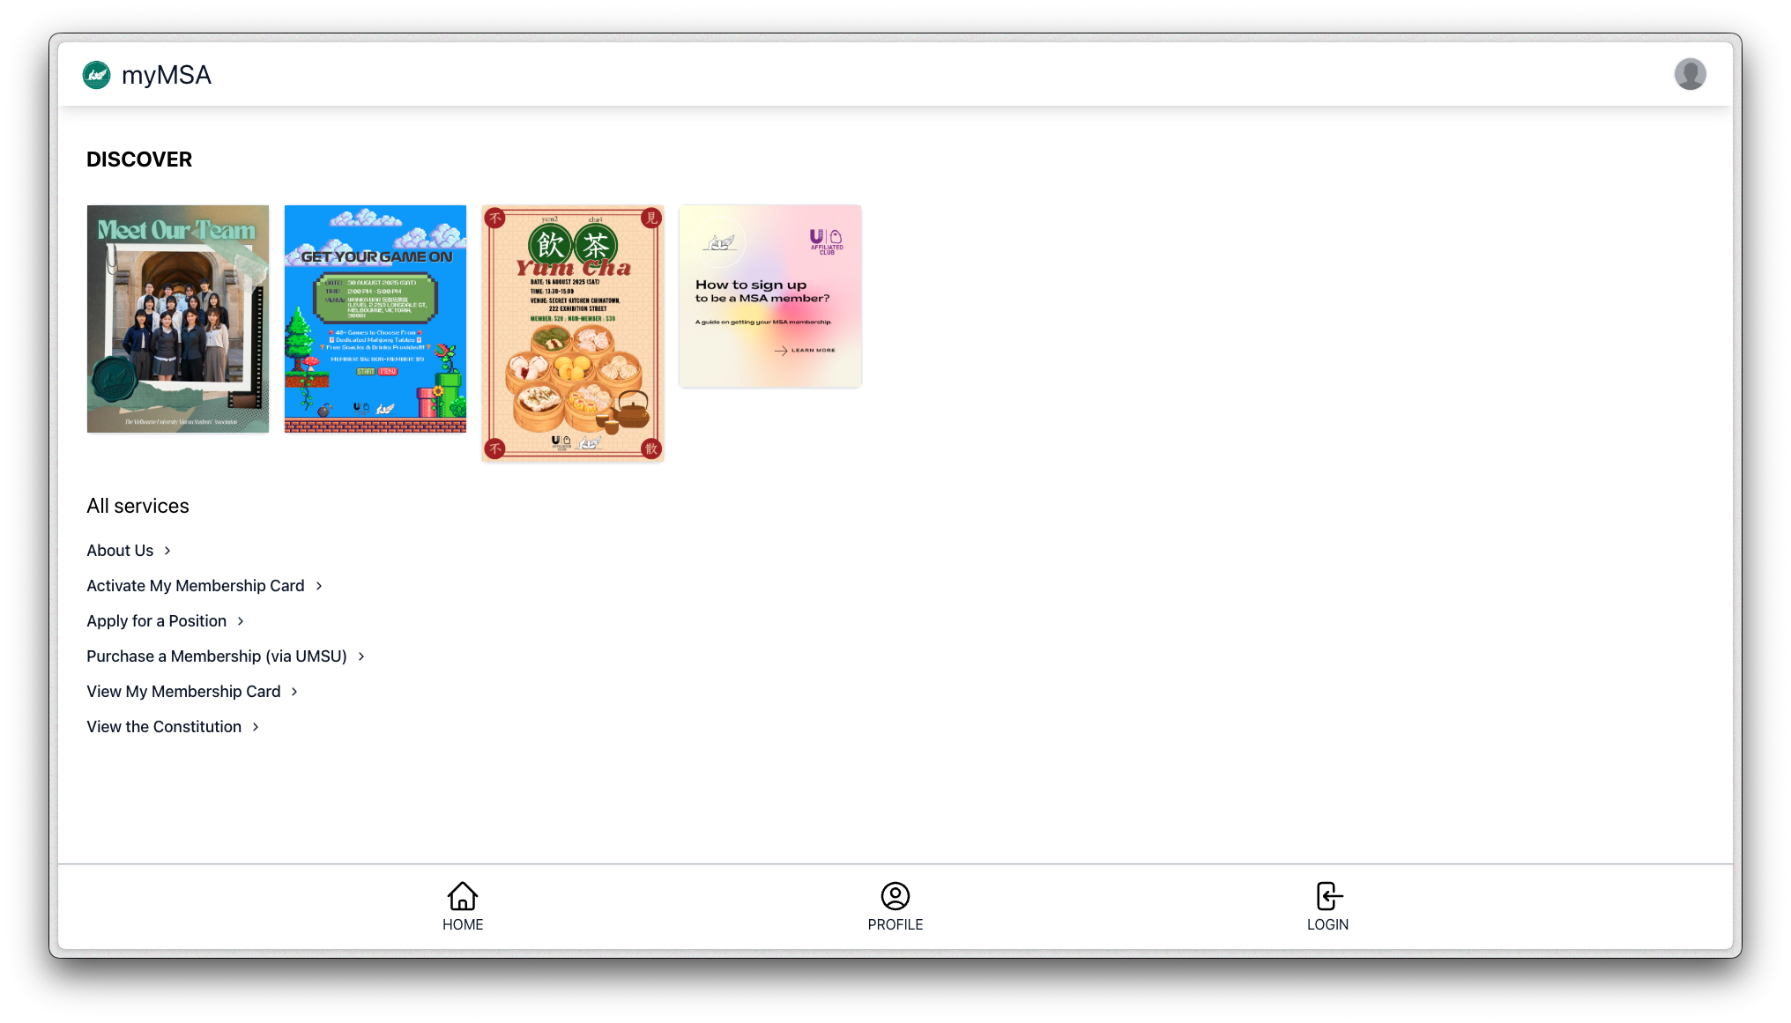
Task: Click Learn More on MSA signup card
Action: click(805, 351)
